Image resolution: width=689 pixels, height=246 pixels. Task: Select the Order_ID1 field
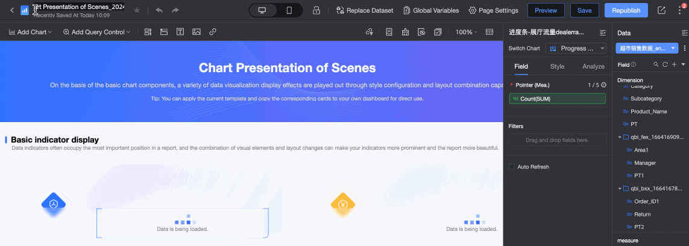tap(646, 201)
